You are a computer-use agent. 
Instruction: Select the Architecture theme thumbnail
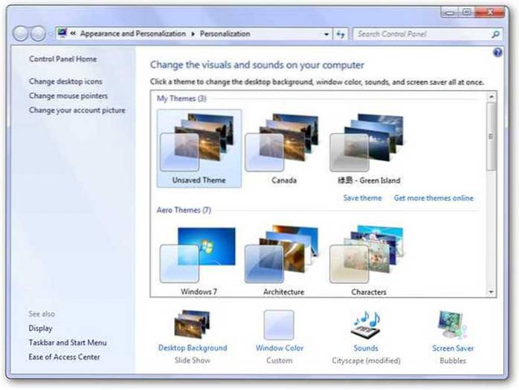[283, 255]
